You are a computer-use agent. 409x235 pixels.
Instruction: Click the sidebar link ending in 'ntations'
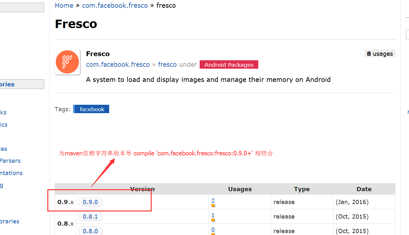coord(11,173)
